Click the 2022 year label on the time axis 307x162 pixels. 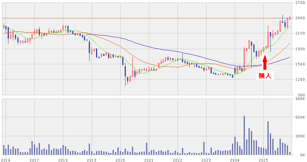[178, 160]
